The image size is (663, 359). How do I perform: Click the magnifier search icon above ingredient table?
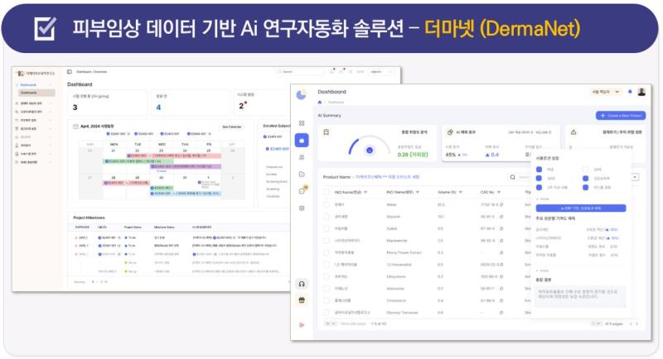point(512,177)
